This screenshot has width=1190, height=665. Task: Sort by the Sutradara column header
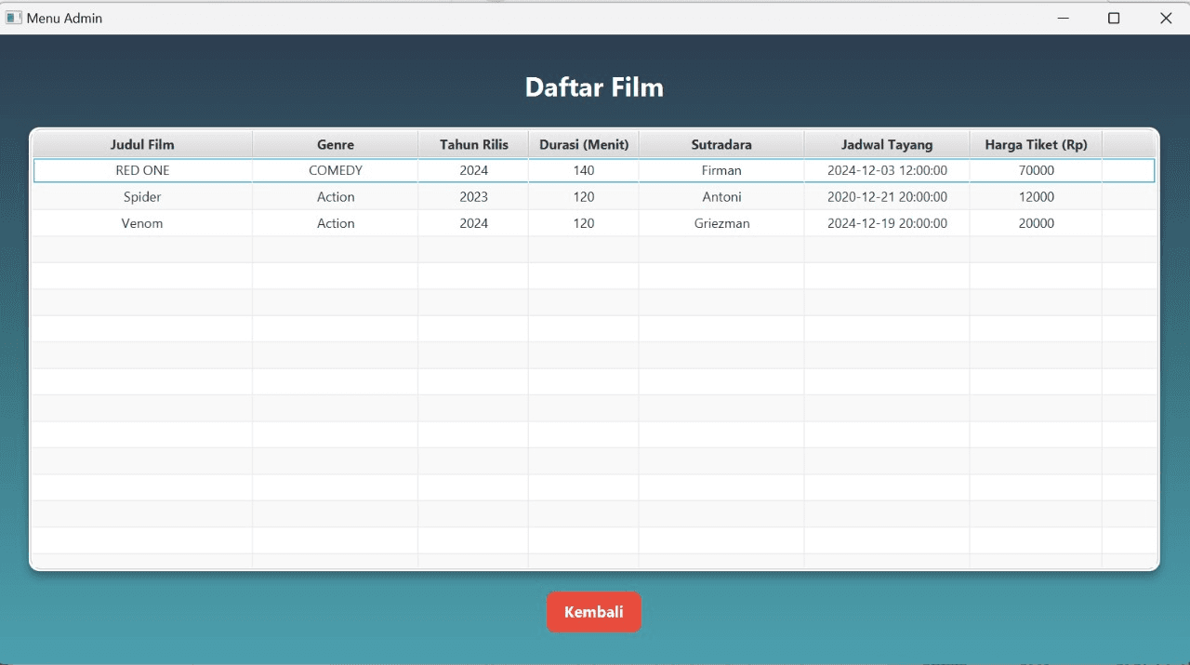[x=721, y=144]
